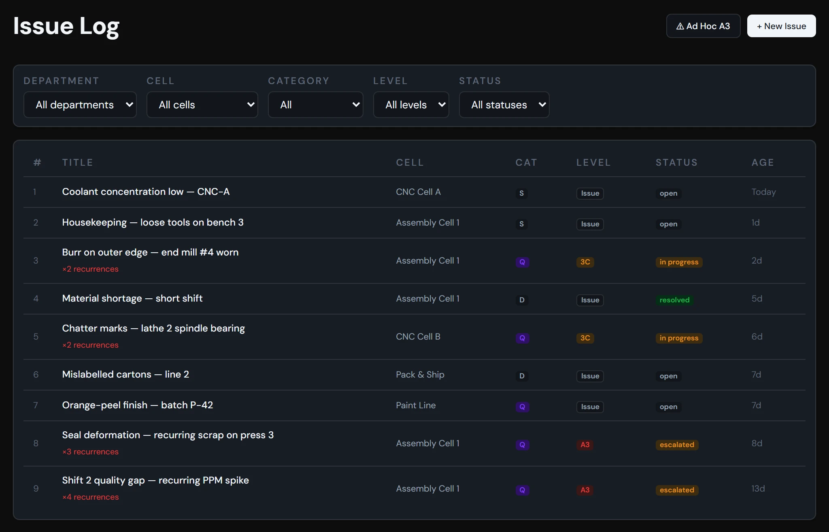This screenshot has height=532, width=829.
Task: Click the 3C level badge for Chatter marks
Action: [x=585, y=338]
